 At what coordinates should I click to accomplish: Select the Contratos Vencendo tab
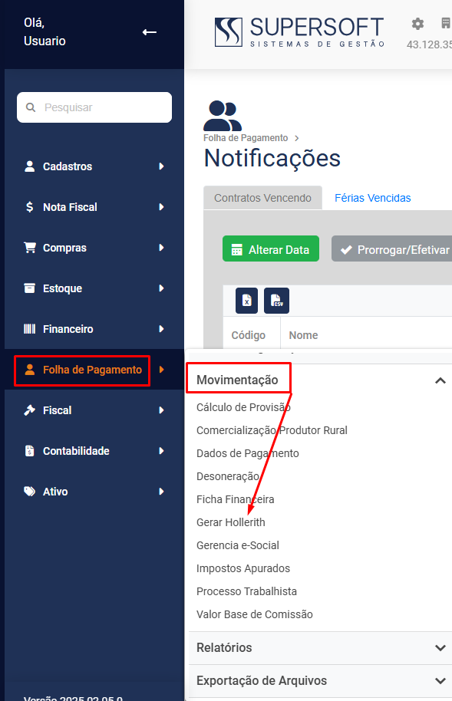click(x=262, y=198)
